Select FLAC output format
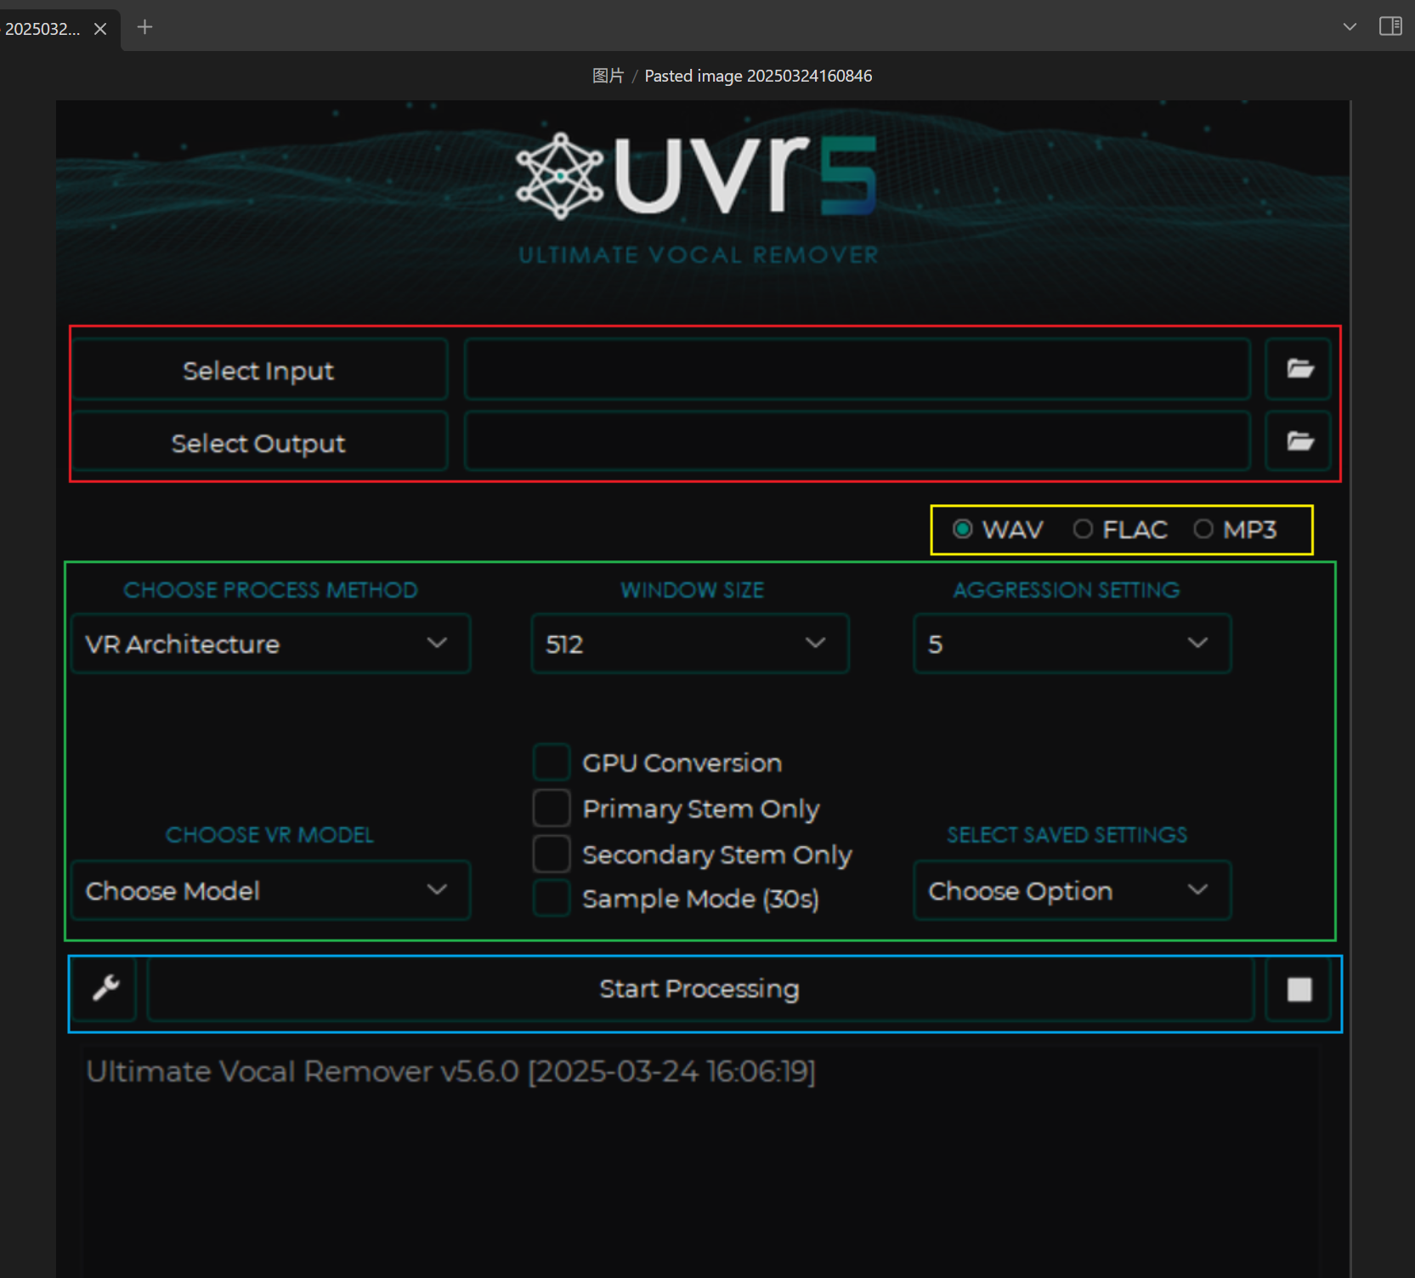 pyautogui.click(x=1120, y=530)
